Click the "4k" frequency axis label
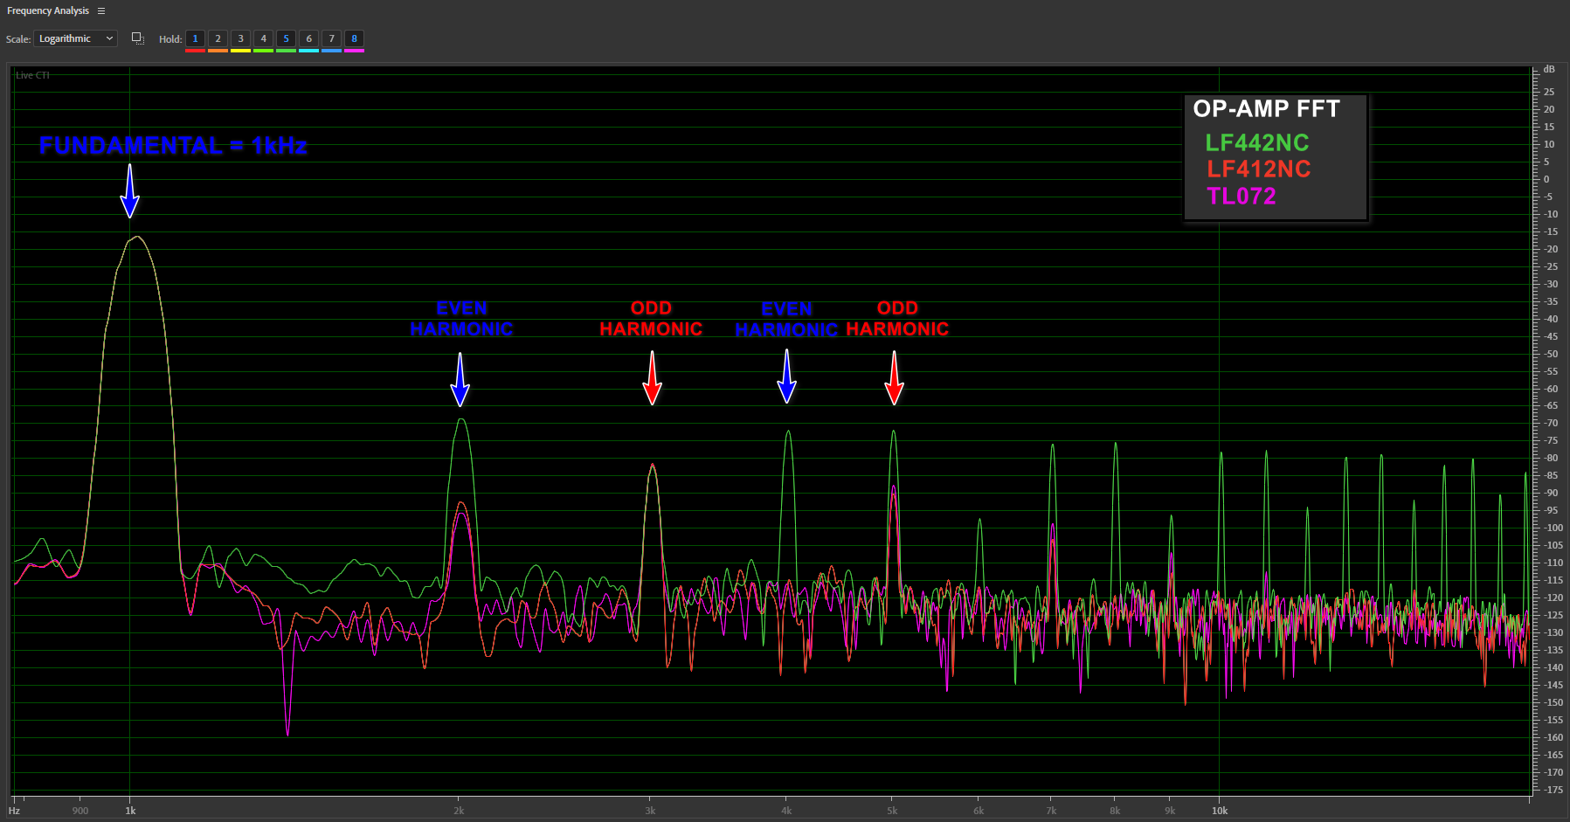The height and width of the screenshot is (822, 1570). click(786, 811)
